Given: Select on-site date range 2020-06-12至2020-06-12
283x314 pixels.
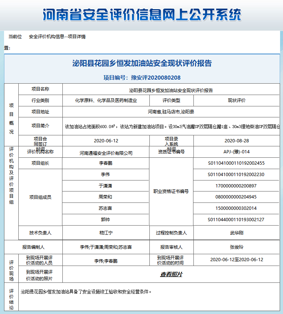Looking at the screenshot, I should coord(237,260).
